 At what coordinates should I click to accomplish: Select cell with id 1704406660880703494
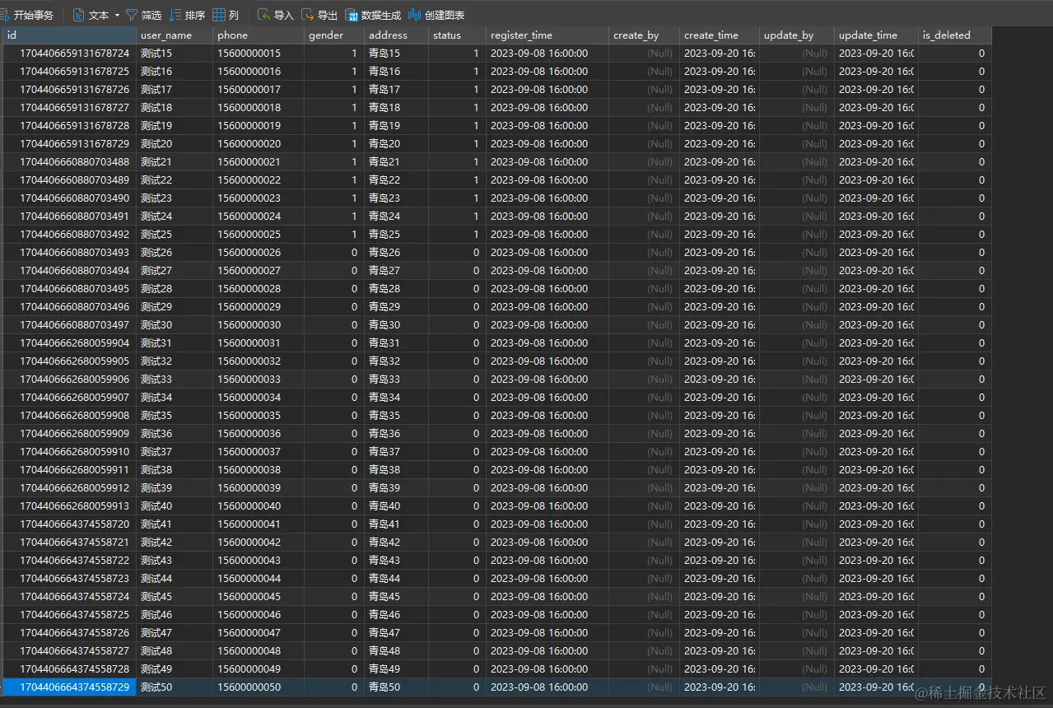tap(69, 271)
